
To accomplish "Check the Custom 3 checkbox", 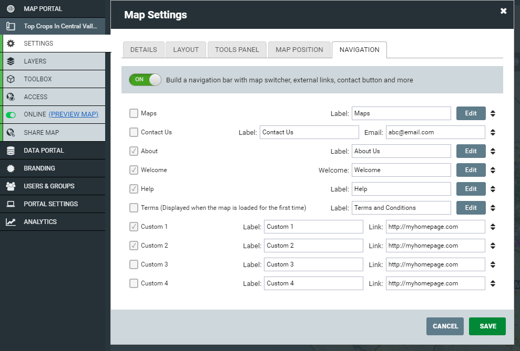I will tap(134, 264).
